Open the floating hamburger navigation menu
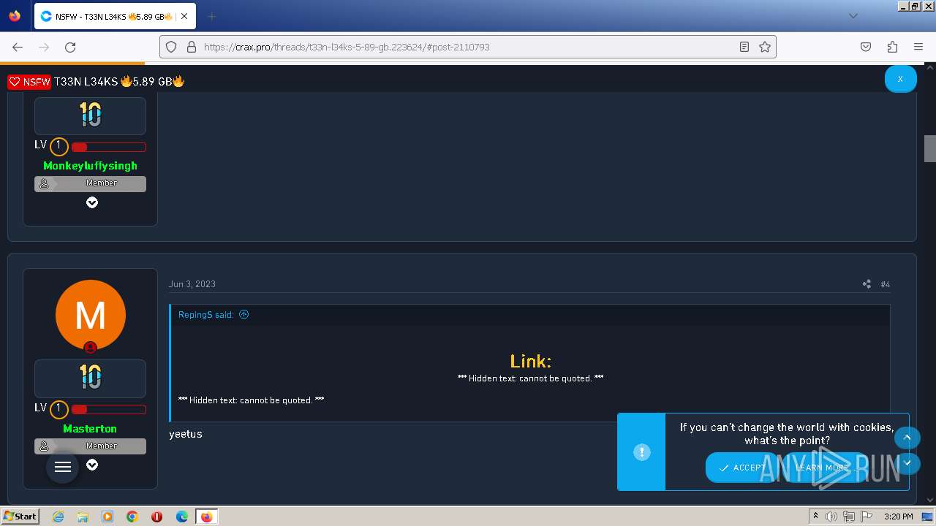Screen dimensions: 936x526 (x=63, y=467)
